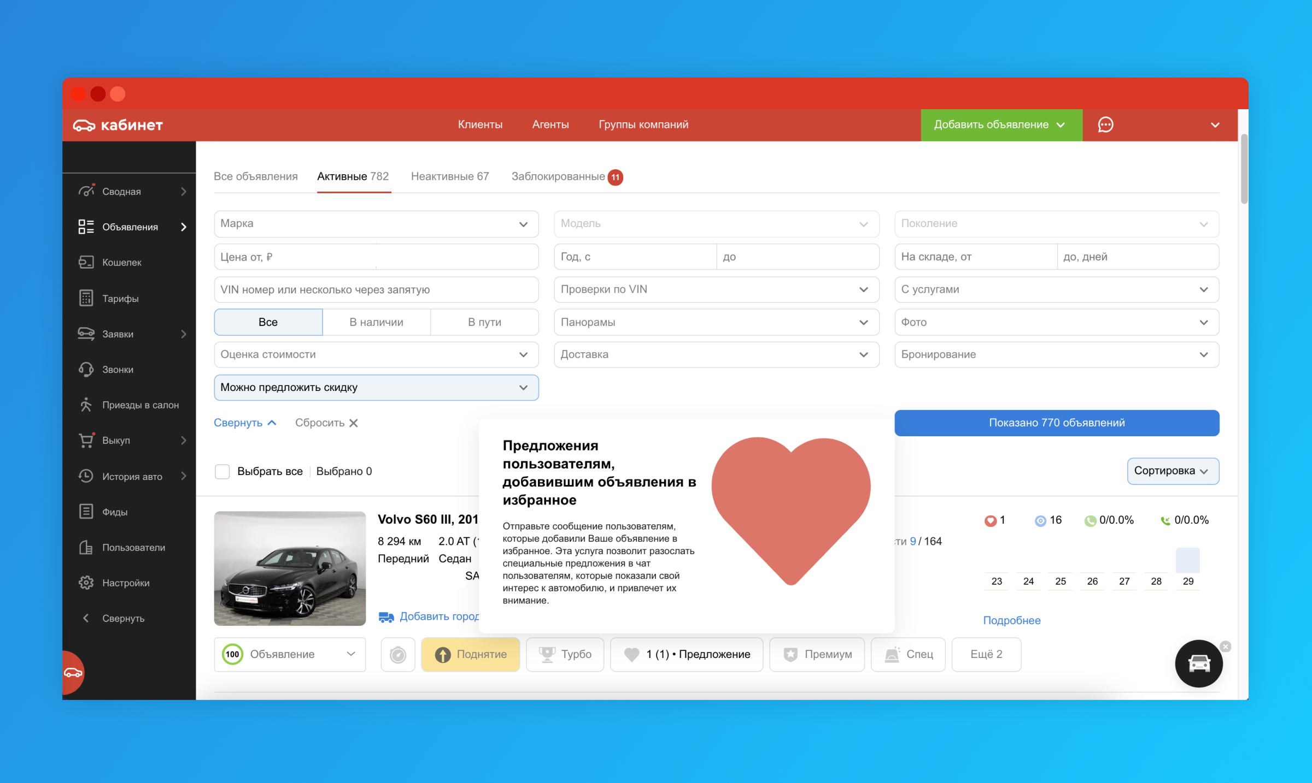The height and width of the screenshot is (783, 1312).
Task: Switch to the Все объявления tab
Action: (x=256, y=176)
